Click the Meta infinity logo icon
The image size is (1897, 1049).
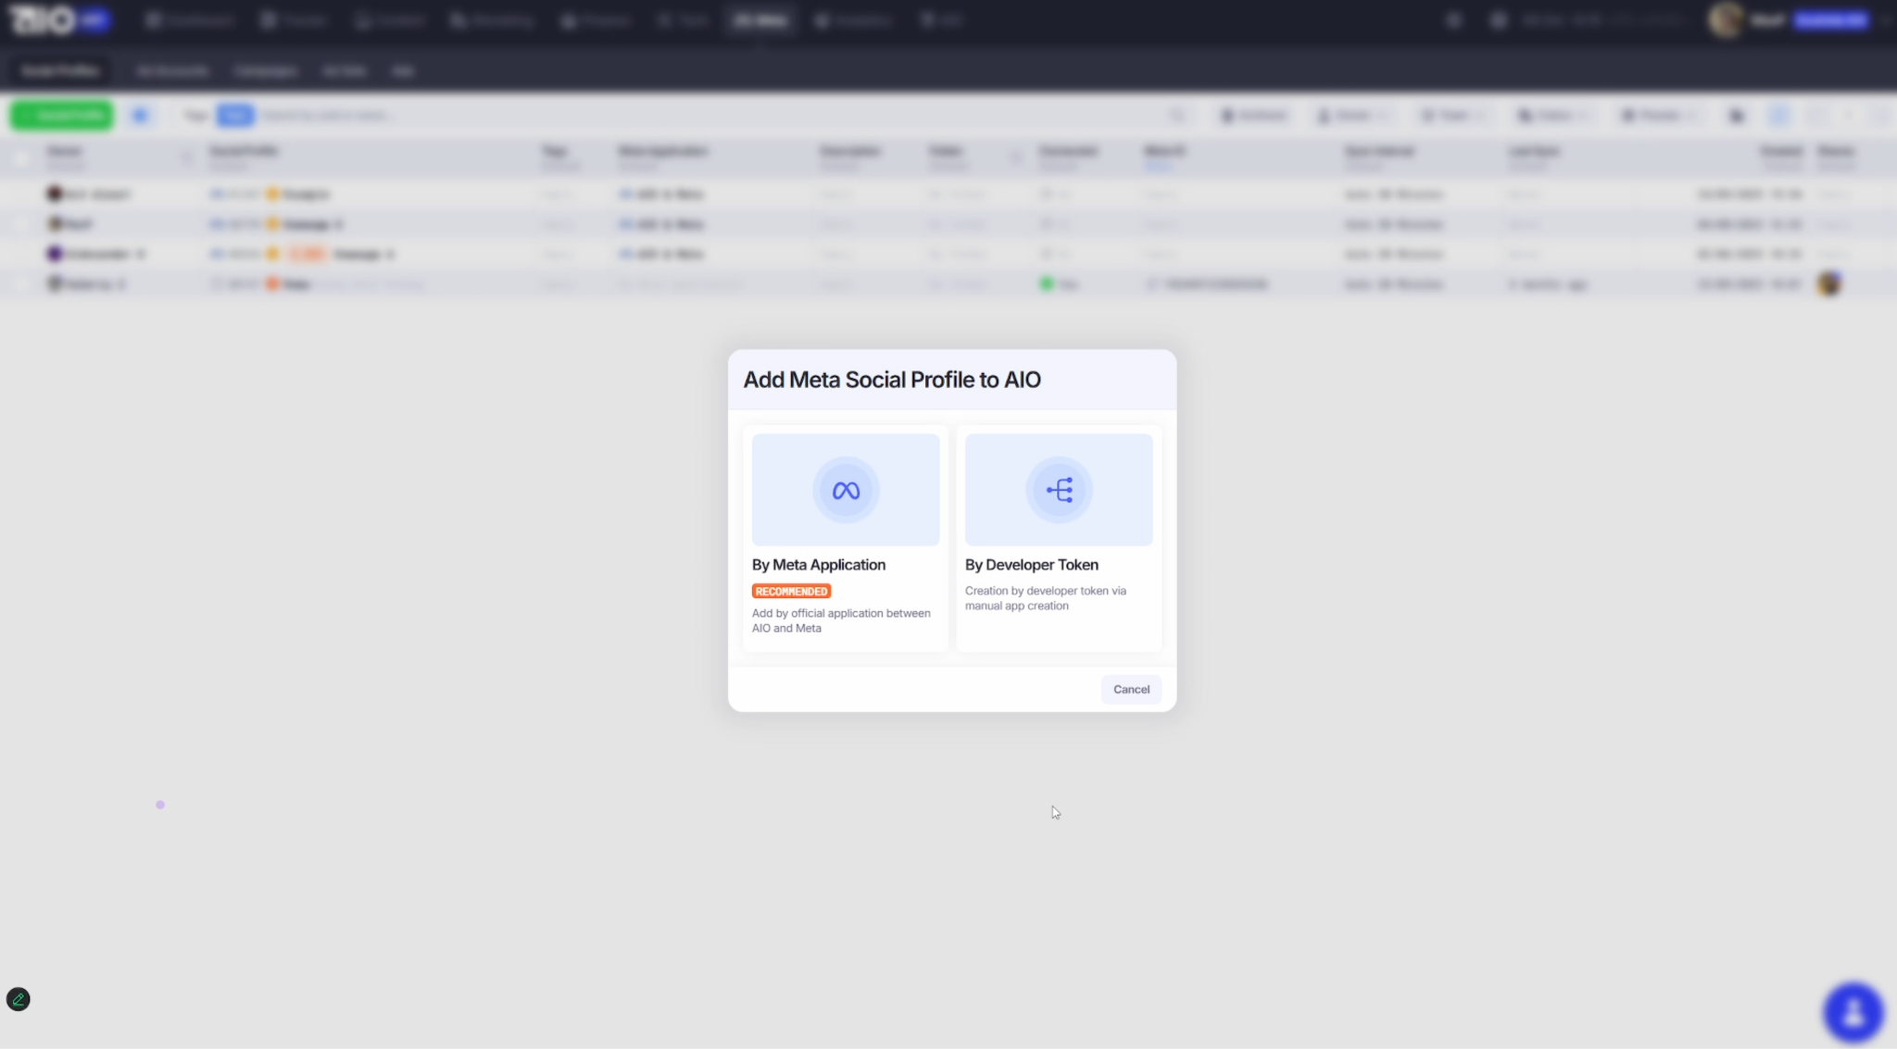click(x=845, y=491)
